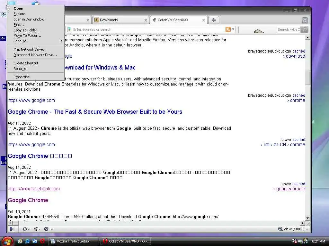Switch to Mozilla Firefox Setup taskbar button
Screen dimensions: 329x246
(x=74, y=241)
